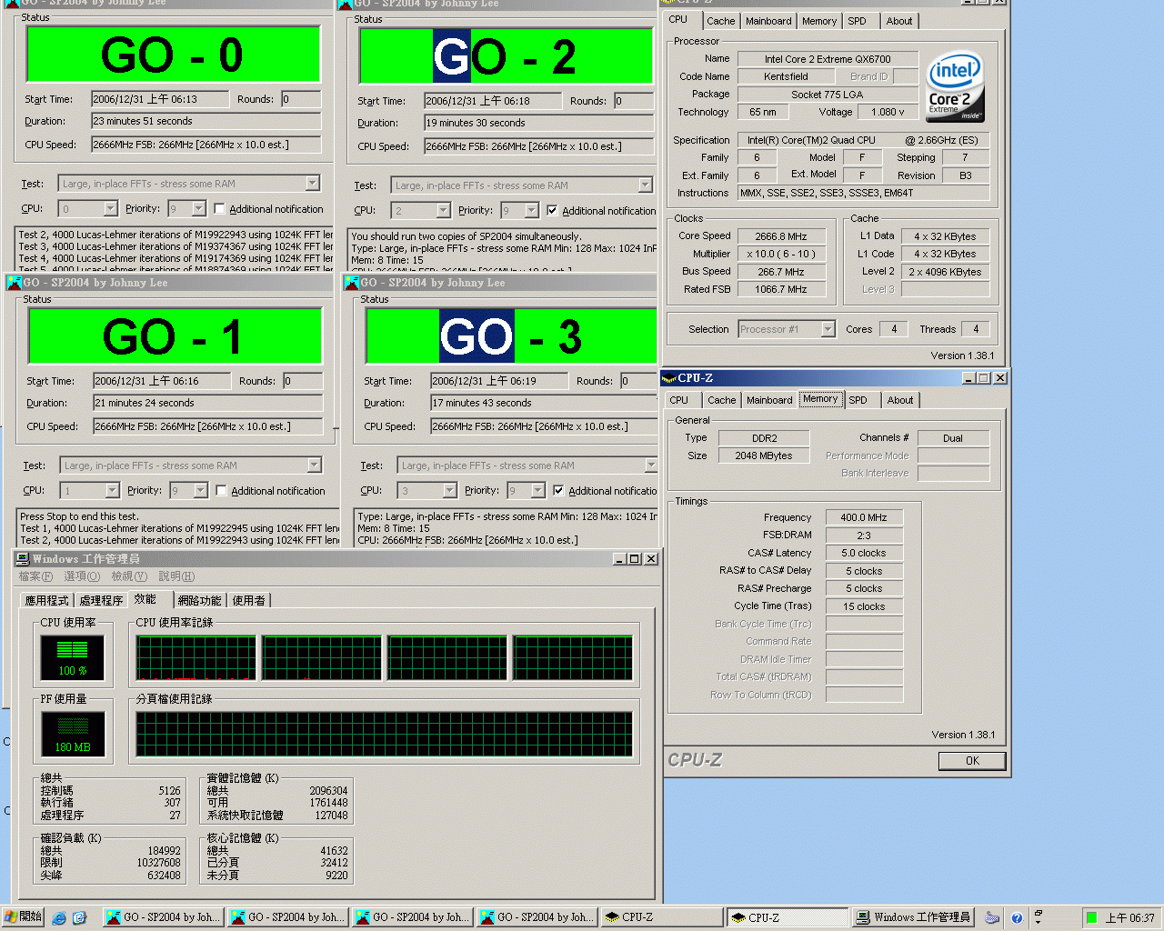
Task: Click the first CPU usage history graph
Action: (x=196, y=658)
